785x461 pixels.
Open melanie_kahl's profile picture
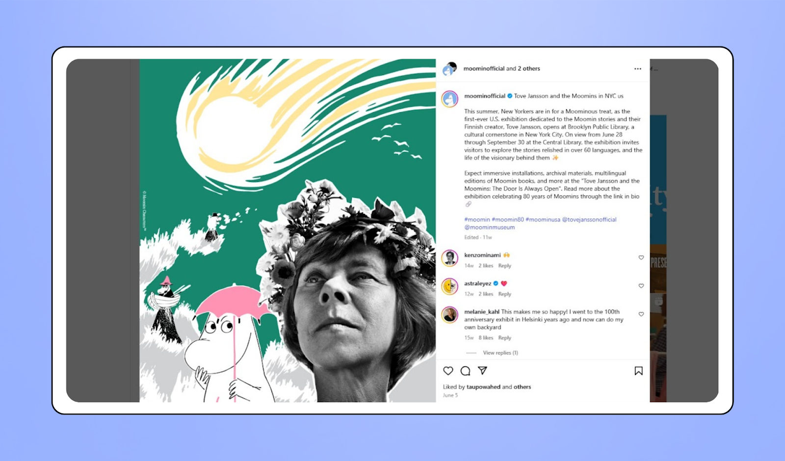coord(450,315)
